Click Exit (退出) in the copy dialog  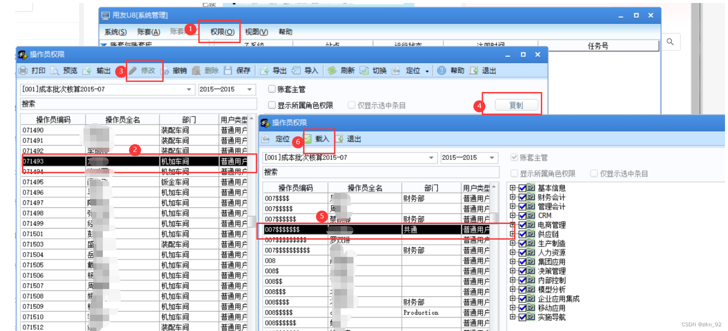point(348,139)
